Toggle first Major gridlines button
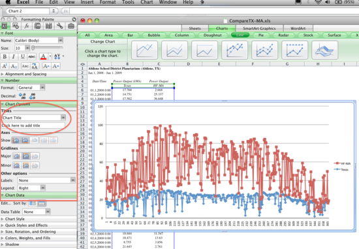The width and height of the screenshot is (359, 249). coord(17,156)
